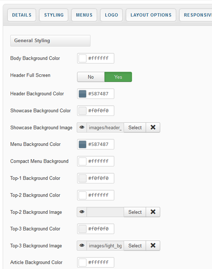Select a Top-2 Background Image file
The height and width of the screenshot is (269, 212).
135,212
